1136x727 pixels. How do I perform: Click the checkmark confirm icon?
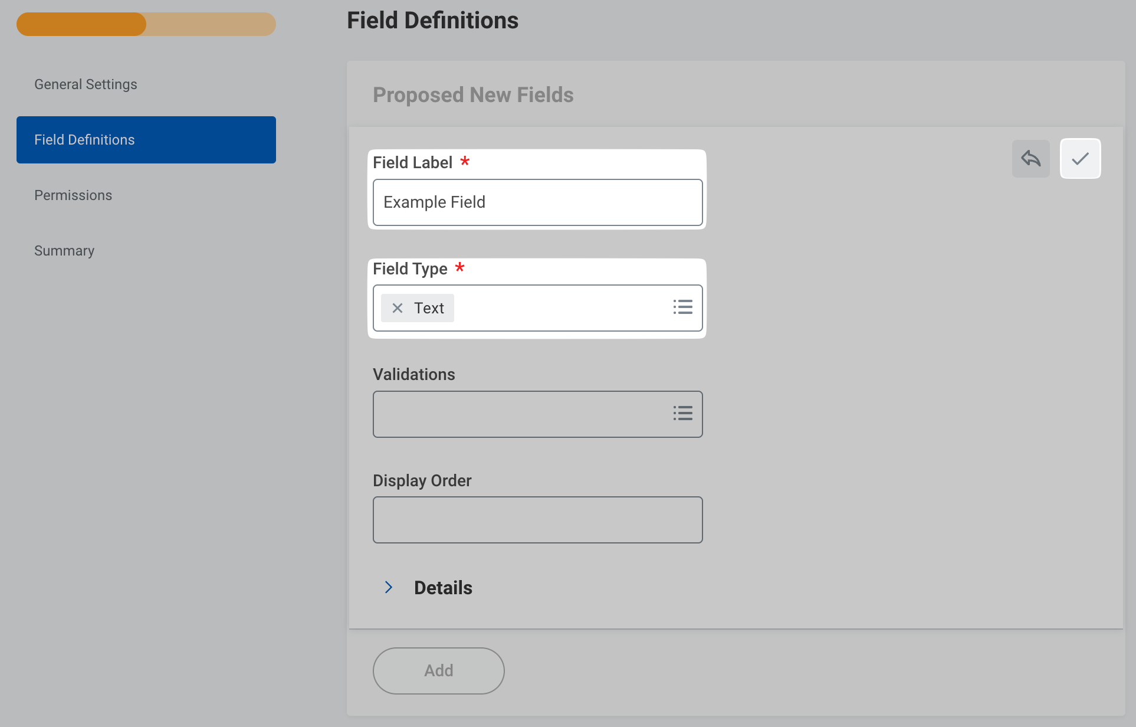pyautogui.click(x=1080, y=158)
